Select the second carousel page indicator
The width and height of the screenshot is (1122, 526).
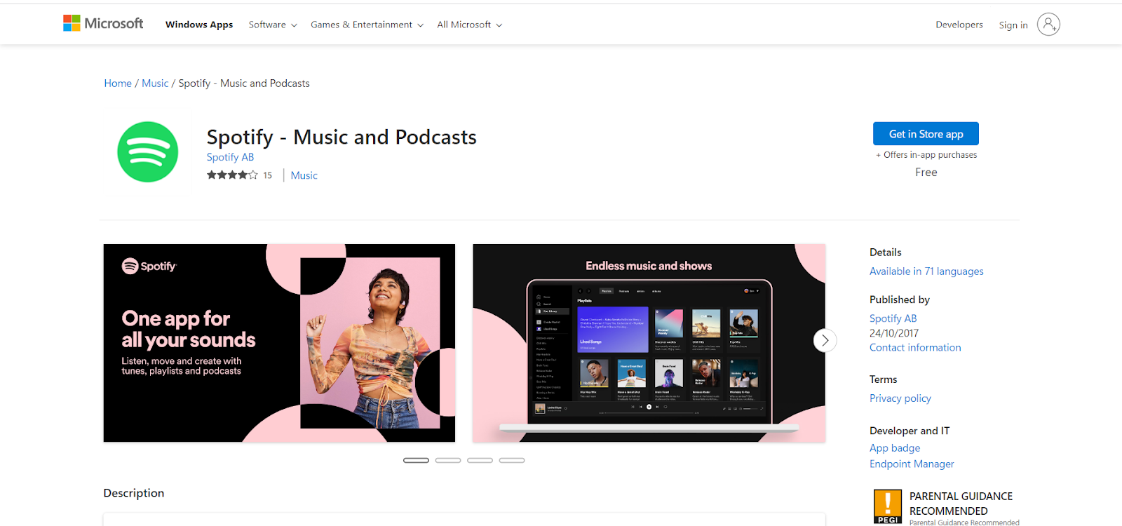(x=448, y=460)
